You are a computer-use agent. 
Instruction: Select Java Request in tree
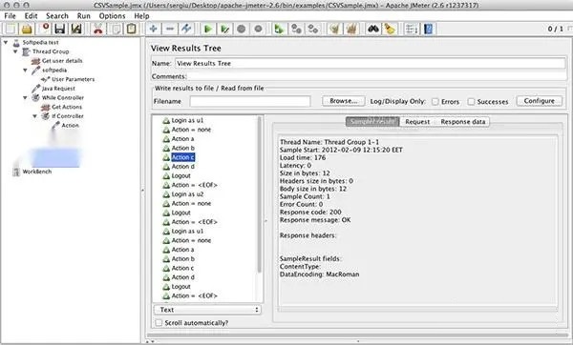click(58, 89)
